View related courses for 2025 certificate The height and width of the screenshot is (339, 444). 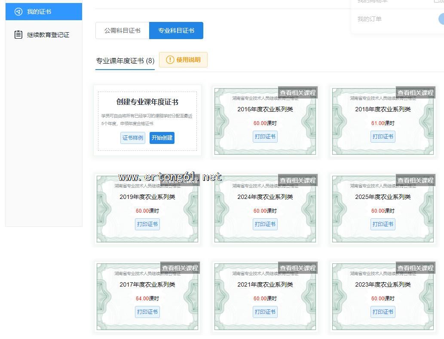coord(415,180)
